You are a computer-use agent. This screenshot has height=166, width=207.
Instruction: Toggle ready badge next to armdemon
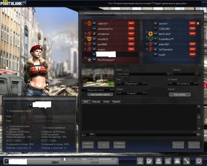tap(131, 34)
